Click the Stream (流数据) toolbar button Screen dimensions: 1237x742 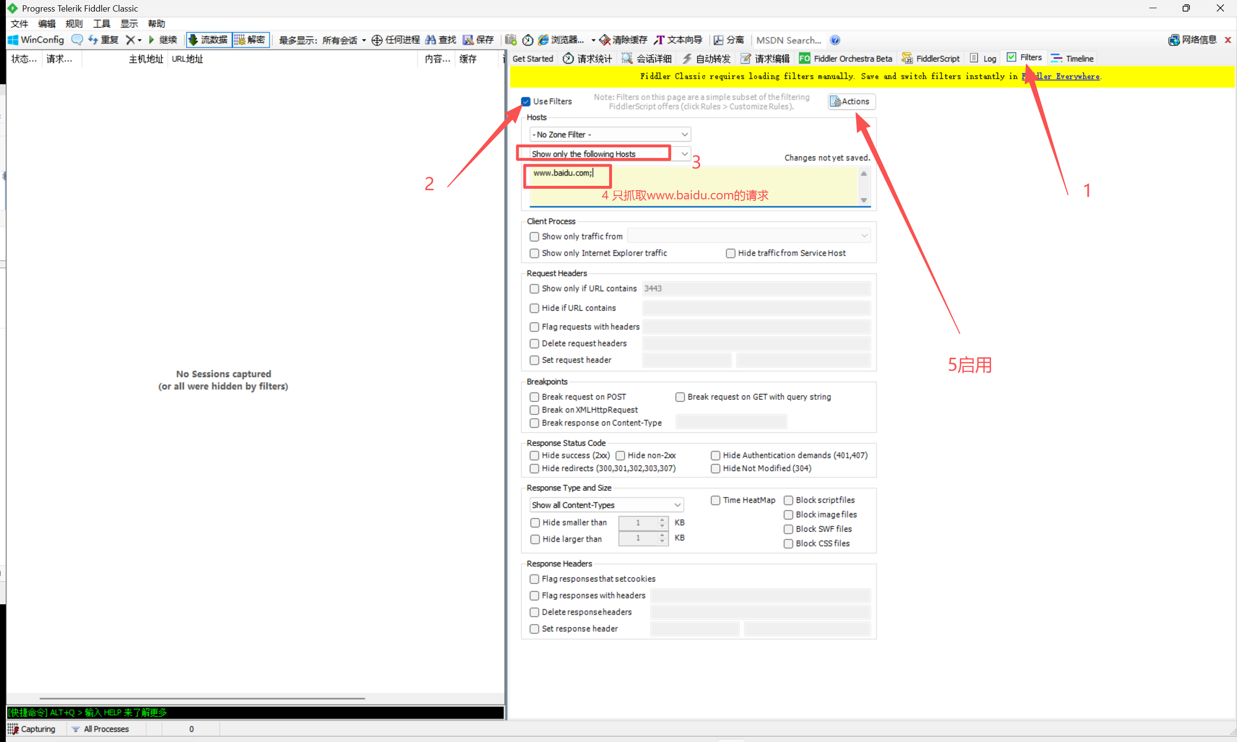(208, 40)
